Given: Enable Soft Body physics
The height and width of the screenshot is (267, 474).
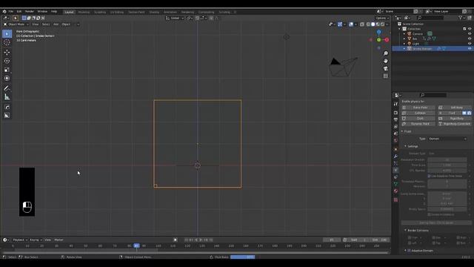Looking at the screenshot, I should (454, 108).
